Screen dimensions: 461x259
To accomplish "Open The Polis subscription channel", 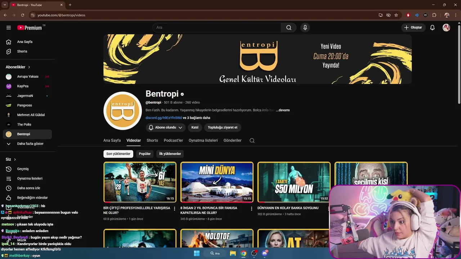I will [27, 124].
